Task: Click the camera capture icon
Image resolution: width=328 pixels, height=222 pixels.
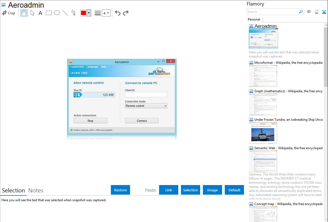Action: (309, 12)
